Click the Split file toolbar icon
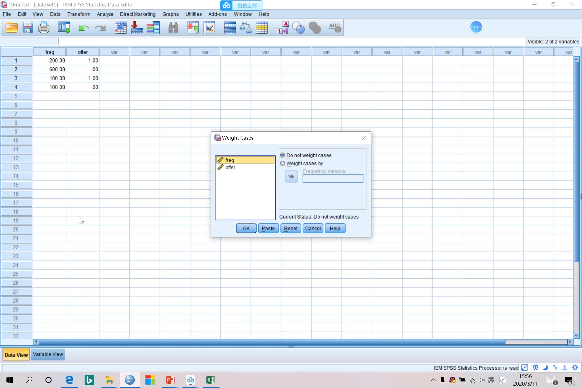Image resolution: width=582 pixels, height=388 pixels. click(230, 28)
